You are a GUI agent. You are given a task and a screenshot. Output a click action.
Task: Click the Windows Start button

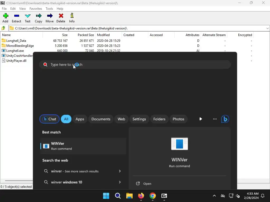click(106, 196)
